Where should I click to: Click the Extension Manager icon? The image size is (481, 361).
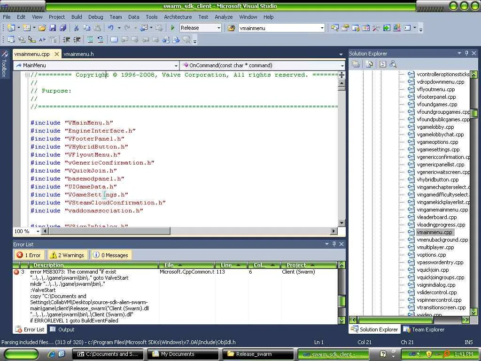396,28
